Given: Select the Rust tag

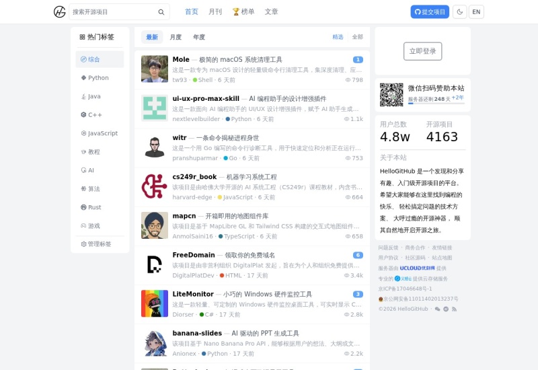Looking at the screenshot, I should 100,207.
